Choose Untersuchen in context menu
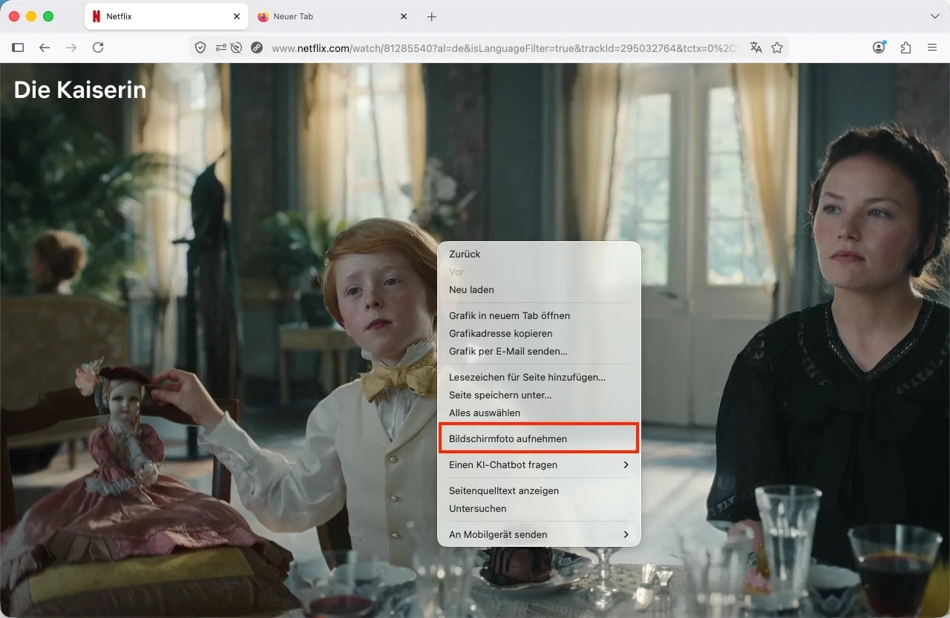 point(539,508)
